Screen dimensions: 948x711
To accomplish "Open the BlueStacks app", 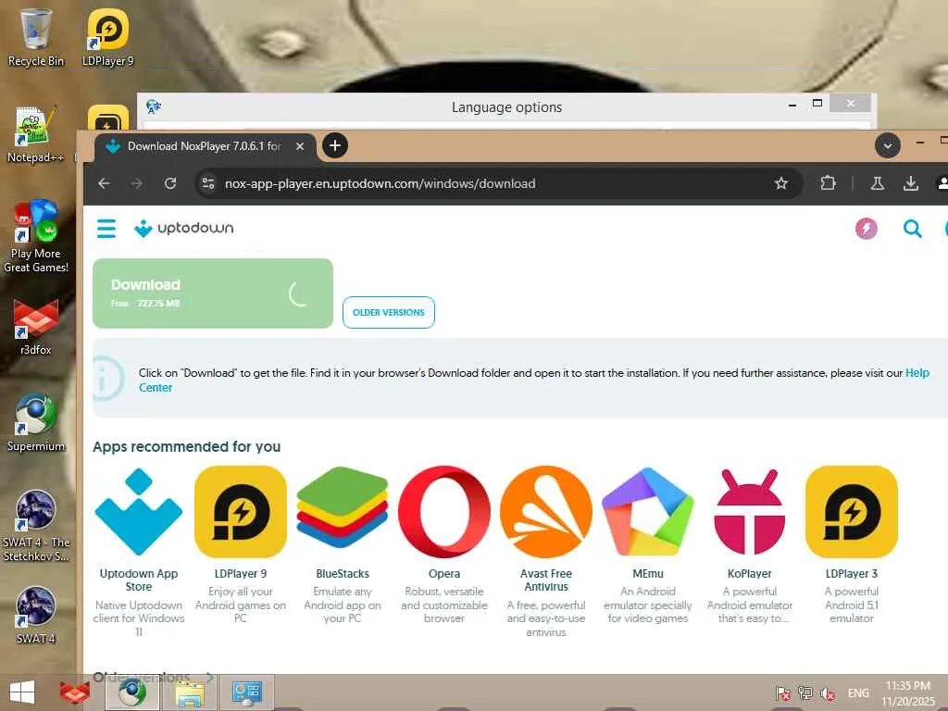I will (343, 544).
